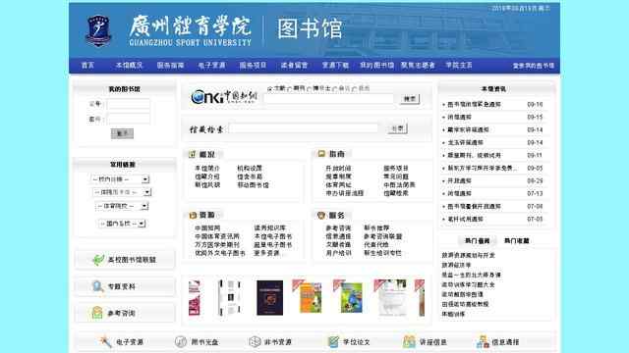Focus the 证号 input field

[129, 104]
